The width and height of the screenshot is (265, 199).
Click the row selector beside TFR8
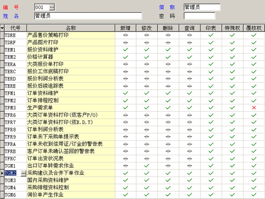point(2,130)
